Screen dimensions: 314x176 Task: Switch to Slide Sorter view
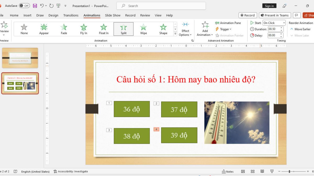pos(253,171)
